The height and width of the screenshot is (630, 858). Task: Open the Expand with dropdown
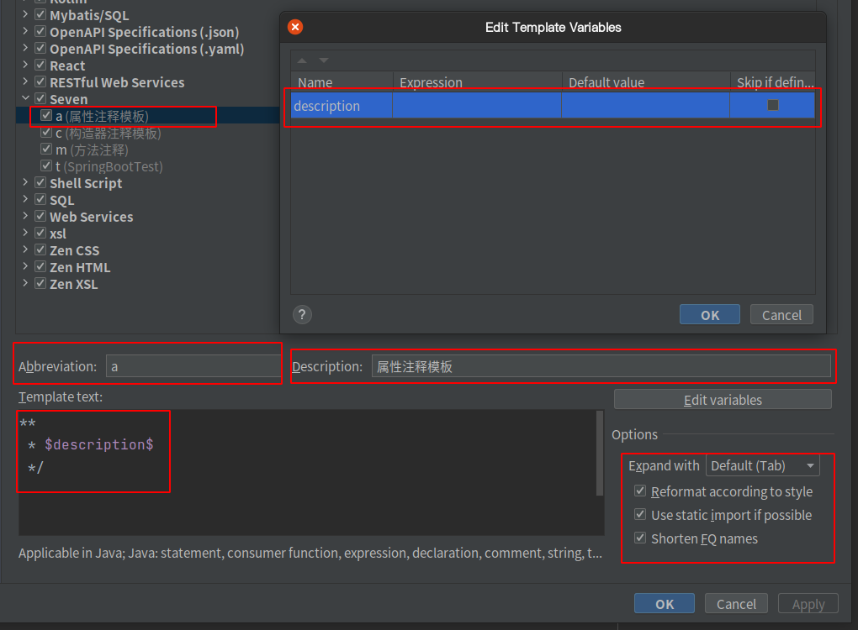point(763,465)
